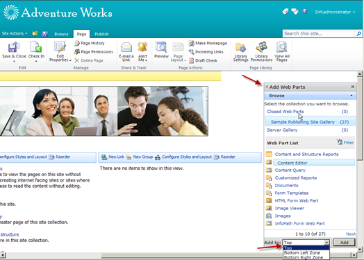The width and height of the screenshot is (364, 260).
Task: Click the Next link in web part list
Action: pos(351,234)
